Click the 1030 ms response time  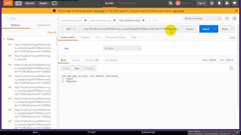[229, 60]
